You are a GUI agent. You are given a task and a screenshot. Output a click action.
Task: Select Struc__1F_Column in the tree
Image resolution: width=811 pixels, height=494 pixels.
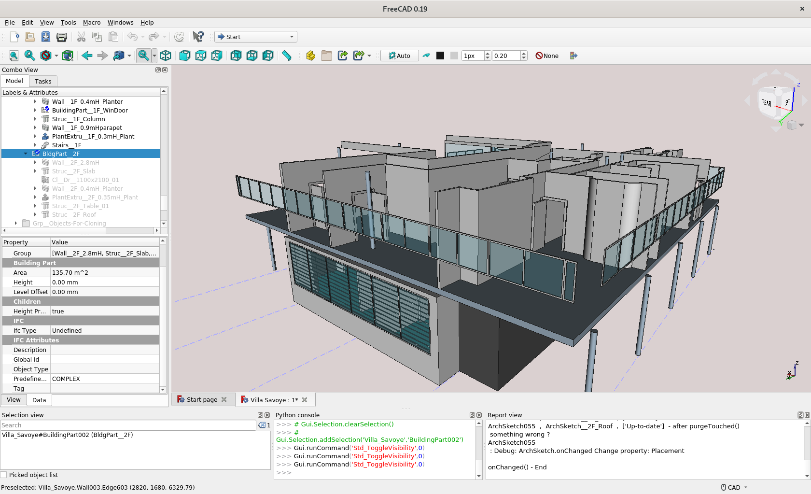pos(78,119)
